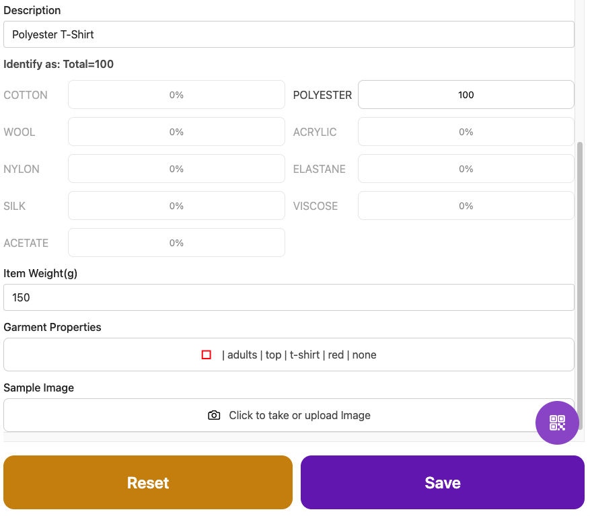Click the Description text field
Image resolution: width=590 pixels, height=516 pixels.
tap(289, 34)
